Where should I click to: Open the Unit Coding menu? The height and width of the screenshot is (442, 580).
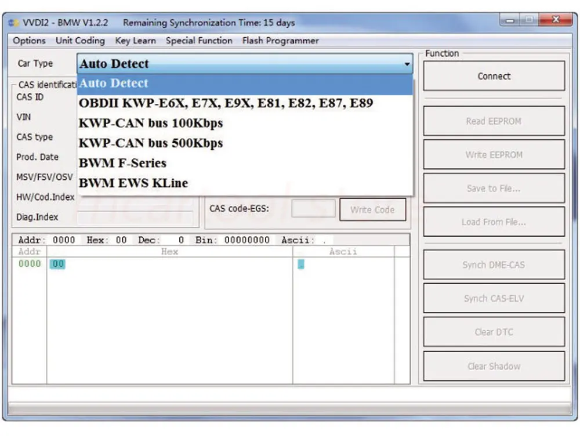tap(80, 41)
